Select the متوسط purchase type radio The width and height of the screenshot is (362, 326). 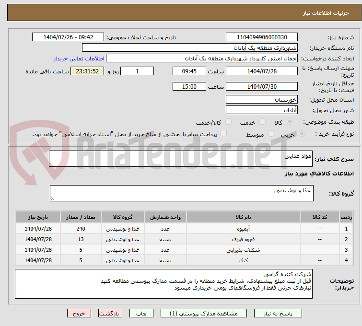(x=271, y=134)
